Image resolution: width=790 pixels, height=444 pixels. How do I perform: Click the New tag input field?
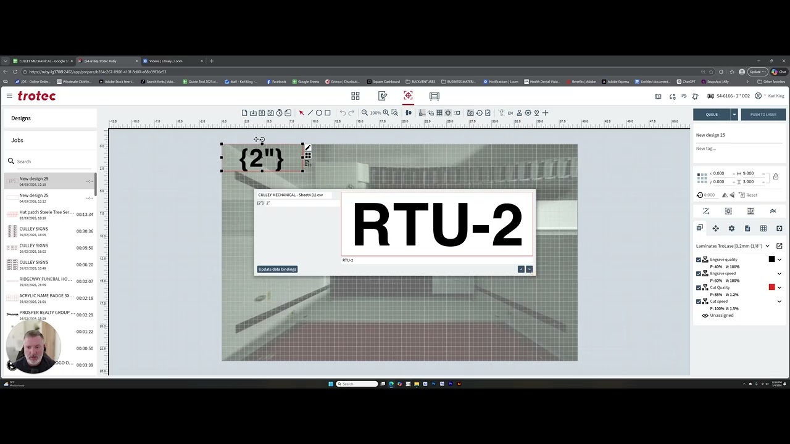(739, 149)
